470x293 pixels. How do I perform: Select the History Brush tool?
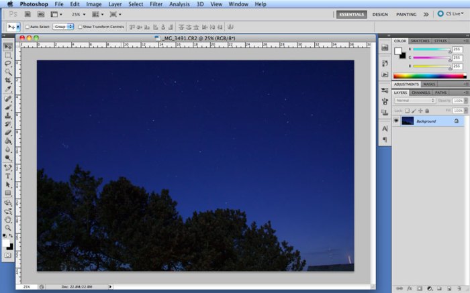click(8, 124)
